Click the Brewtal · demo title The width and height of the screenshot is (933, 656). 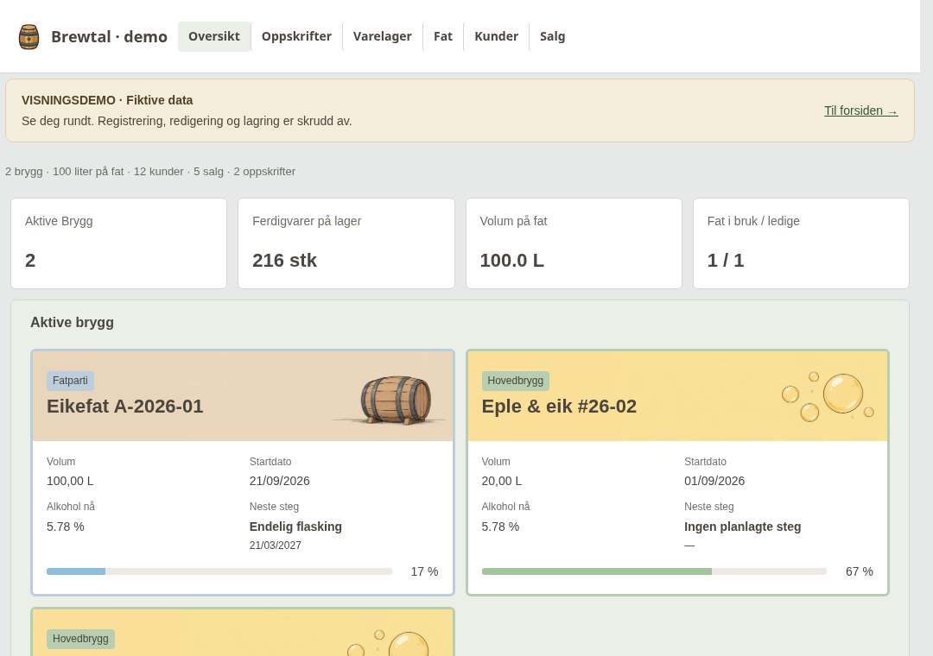tap(109, 37)
